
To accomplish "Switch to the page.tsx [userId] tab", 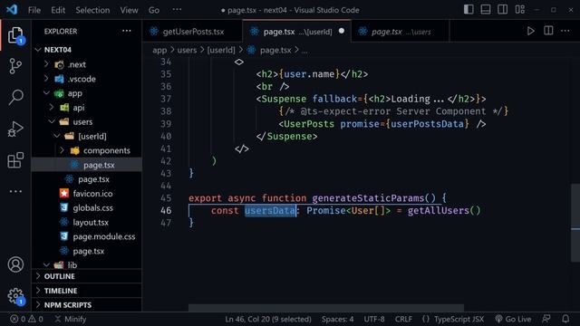I will [297, 32].
